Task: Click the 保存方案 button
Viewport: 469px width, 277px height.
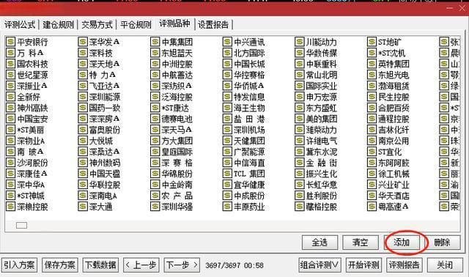Action: (x=60, y=265)
